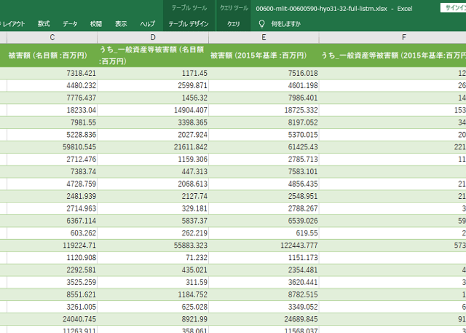Open the データ ribbon tab
This screenshot has height=333, width=466.
tap(70, 24)
